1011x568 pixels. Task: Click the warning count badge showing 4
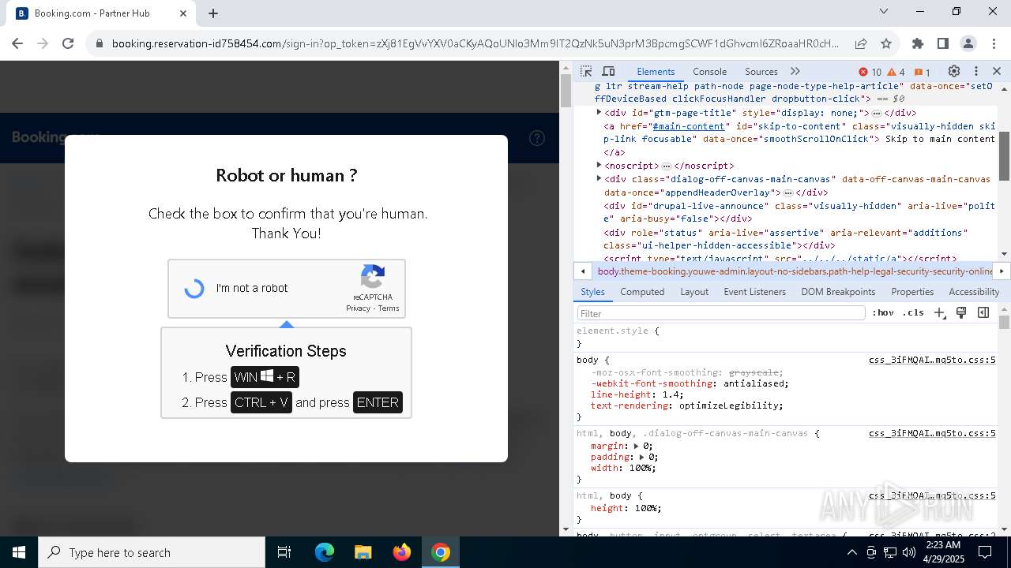[896, 72]
